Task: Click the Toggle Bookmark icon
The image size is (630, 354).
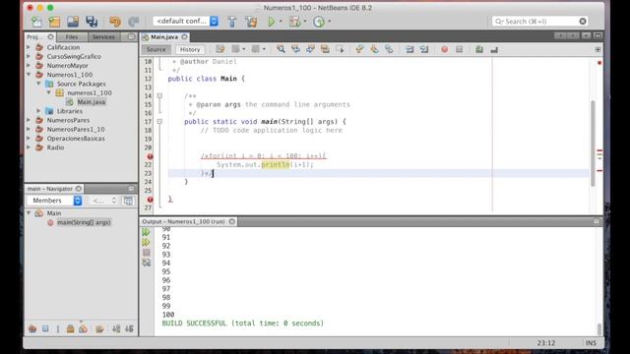Action: click(x=389, y=49)
